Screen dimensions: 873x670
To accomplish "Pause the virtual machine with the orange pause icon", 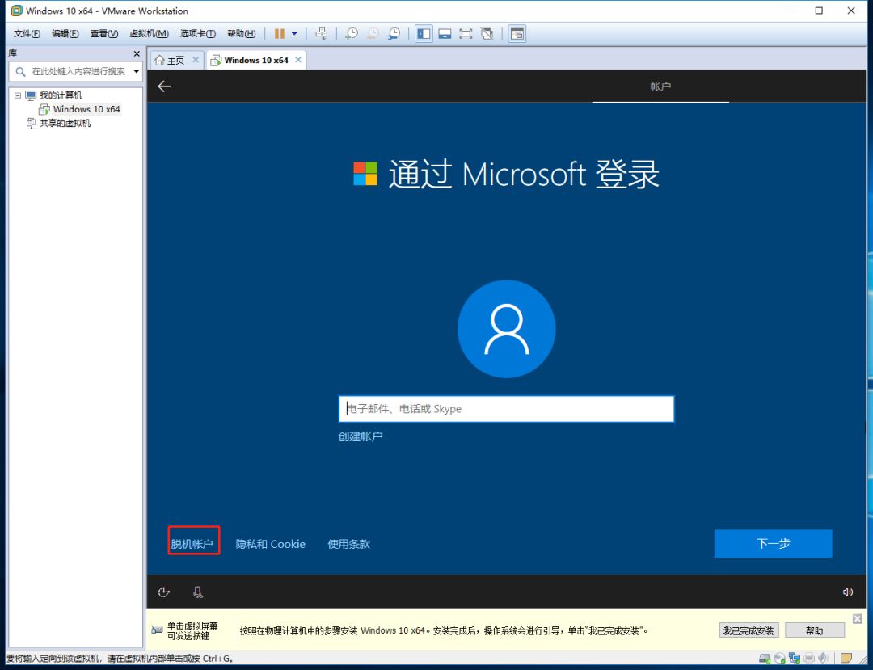I will coord(280,33).
